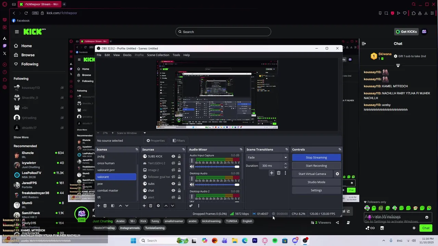Move the selected scene down in the Scenes list
Image resolution: width=438 pixels, height=246 pixels.
(127, 206)
